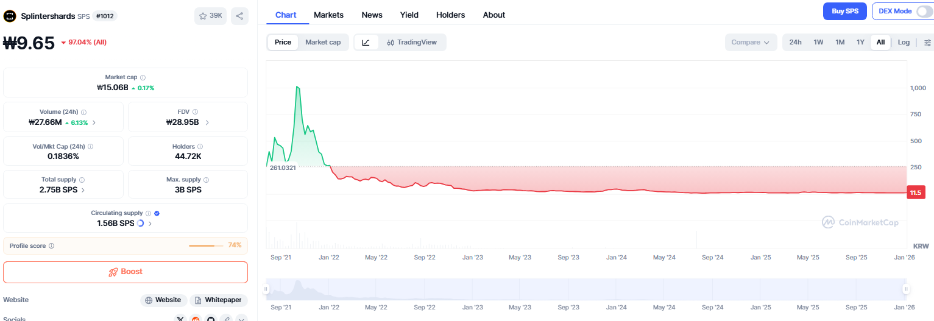The height and width of the screenshot is (321, 934).
Task: Click the chain link social icon
Action: (226, 319)
